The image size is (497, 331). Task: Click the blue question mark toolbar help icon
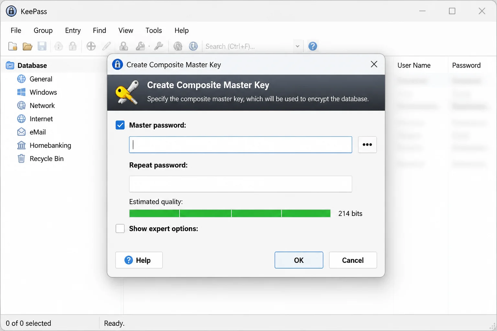coord(313,46)
